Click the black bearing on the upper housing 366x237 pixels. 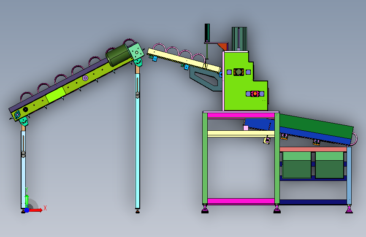tap(239, 72)
